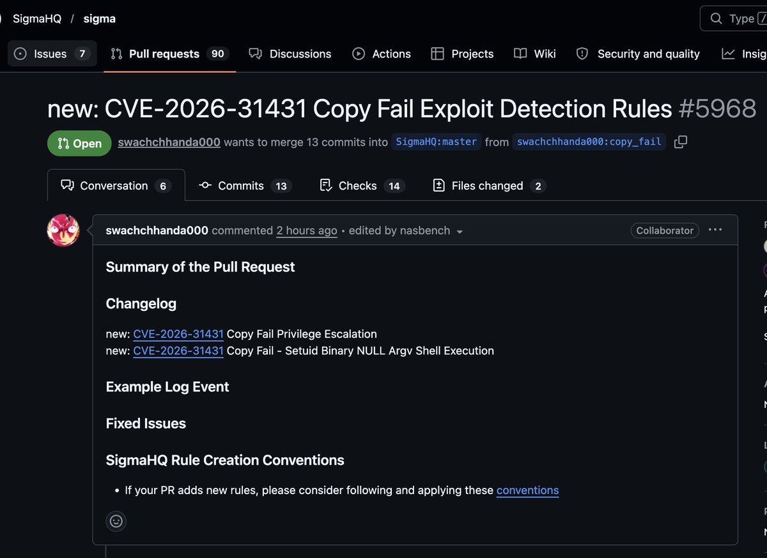
Task: Expand the 'edited by nasbench' history dropdown
Action: click(406, 230)
